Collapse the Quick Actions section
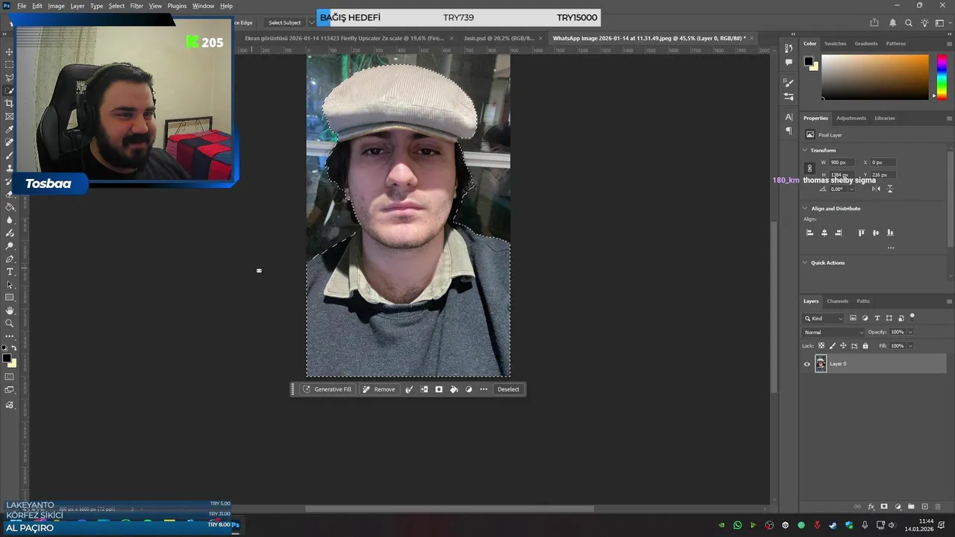Screen dimensions: 955x537 click(805, 263)
